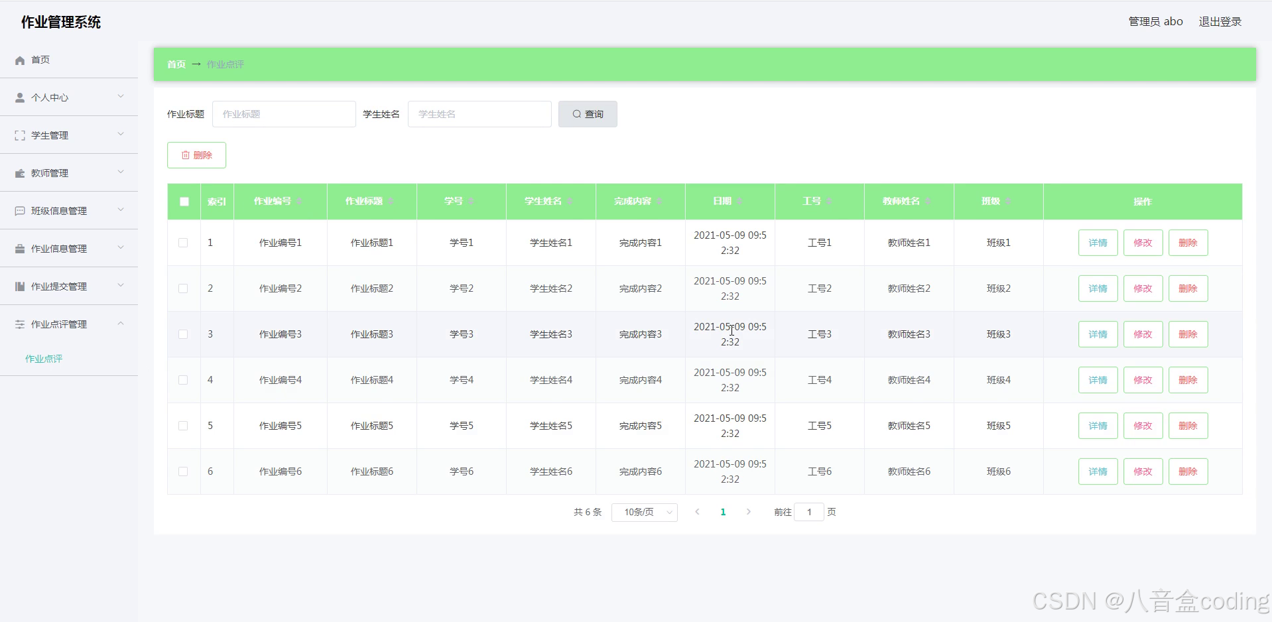Expand 教师管理 menu chevron
The height and width of the screenshot is (622, 1272).
tap(121, 172)
